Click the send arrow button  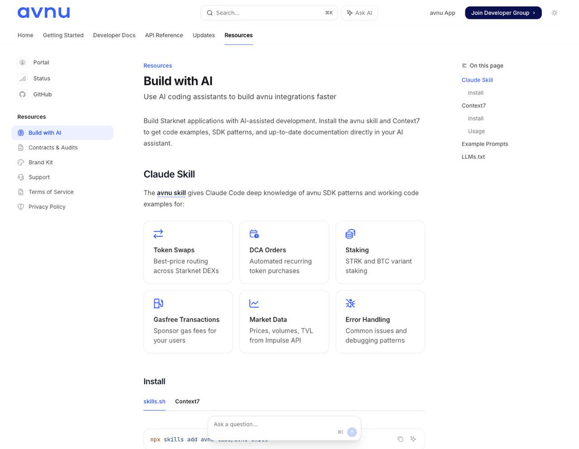point(352,432)
